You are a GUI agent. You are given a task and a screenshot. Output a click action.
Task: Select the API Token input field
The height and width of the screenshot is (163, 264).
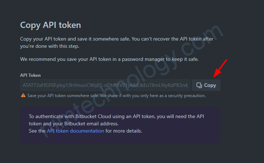click(x=105, y=85)
